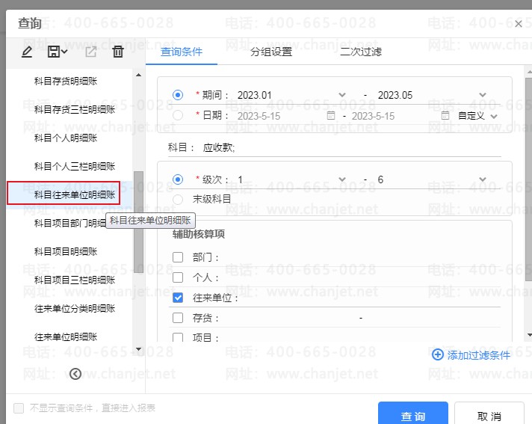Close the 查询 dialog
The height and width of the screenshot is (424, 532).
pos(518,24)
